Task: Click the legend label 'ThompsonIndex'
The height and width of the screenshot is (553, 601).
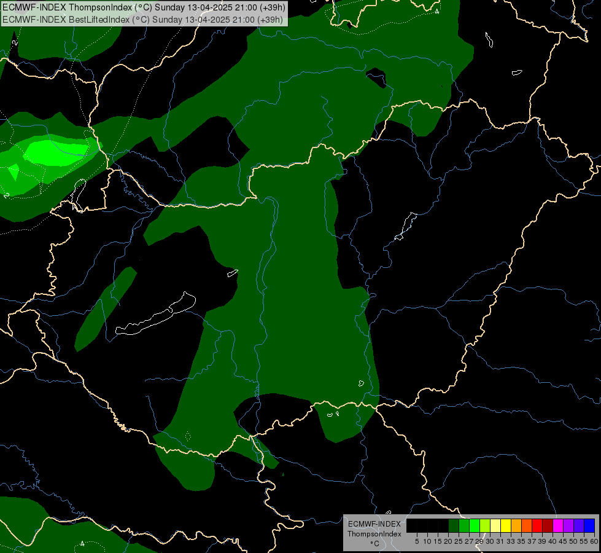Action: click(x=374, y=534)
